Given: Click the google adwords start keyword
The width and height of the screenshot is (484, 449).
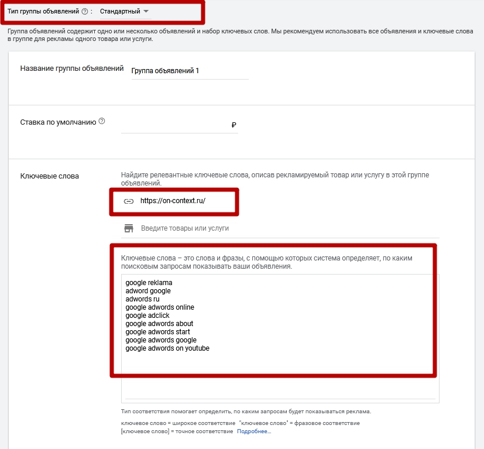Looking at the screenshot, I should (157, 332).
